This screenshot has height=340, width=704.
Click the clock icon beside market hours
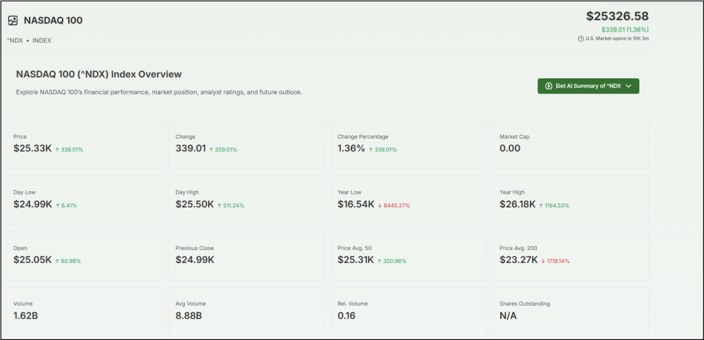tap(581, 38)
